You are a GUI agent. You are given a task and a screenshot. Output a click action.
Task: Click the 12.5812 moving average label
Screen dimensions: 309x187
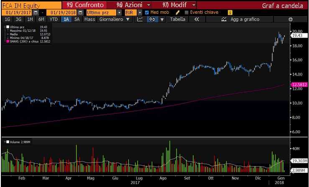pos(299,85)
